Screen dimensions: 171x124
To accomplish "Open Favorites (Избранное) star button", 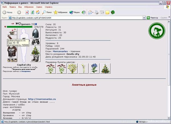I will 60,12.
